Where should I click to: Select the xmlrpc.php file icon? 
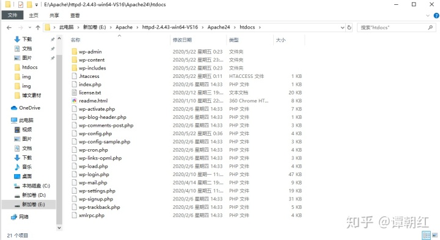[x=75, y=215]
